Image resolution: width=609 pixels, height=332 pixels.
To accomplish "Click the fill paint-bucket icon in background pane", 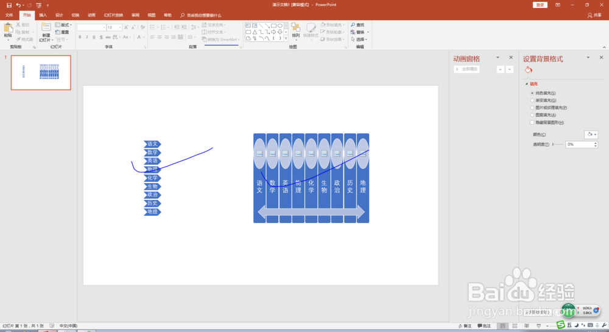I will (528, 70).
